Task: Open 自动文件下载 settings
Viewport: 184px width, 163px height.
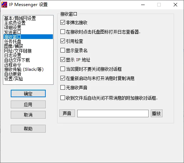Action: point(28,60)
